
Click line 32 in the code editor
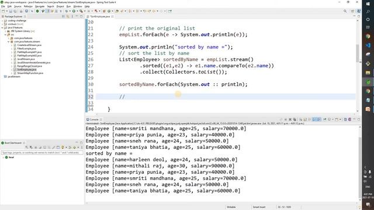[x=226, y=97]
